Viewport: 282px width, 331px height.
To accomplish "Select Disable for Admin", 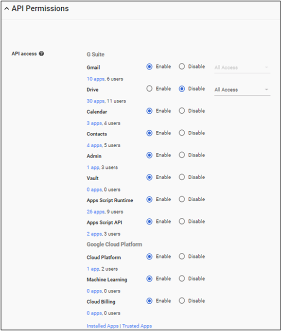I will (x=182, y=155).
